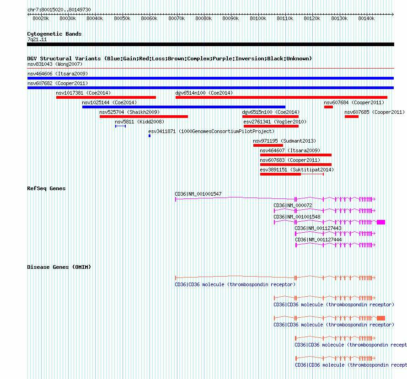Screen dimensions: 407x379
Task: Click the CD36|NM_001001547 transcript label
Action: tap(198, 194)
